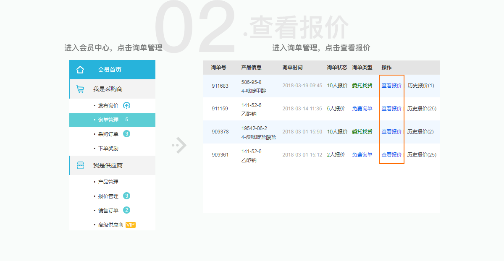Select the 我是采购商 section header
This screenshot has height=261, width=504.
112,89
